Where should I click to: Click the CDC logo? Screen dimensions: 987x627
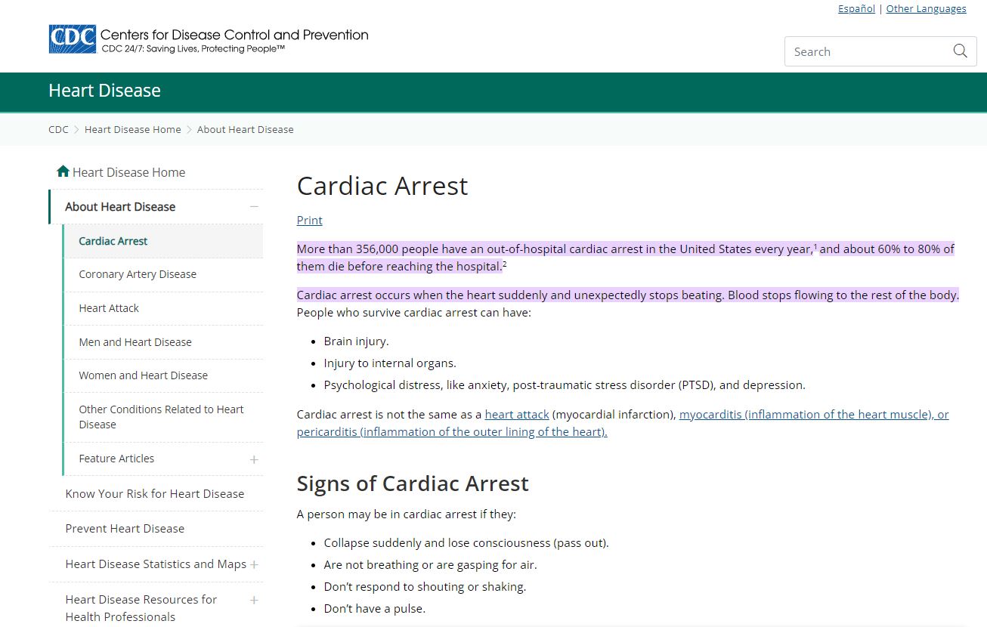click(73, 39)
